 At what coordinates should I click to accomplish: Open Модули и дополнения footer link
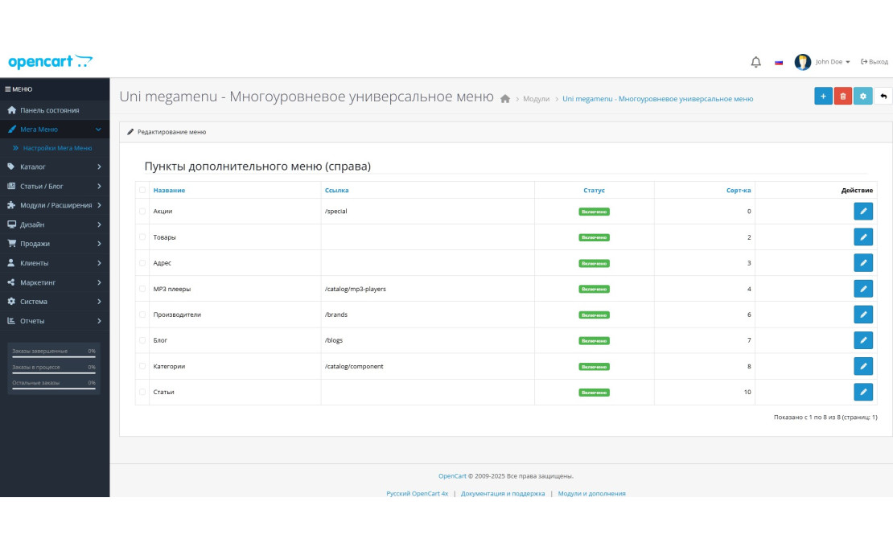[592, 493]
